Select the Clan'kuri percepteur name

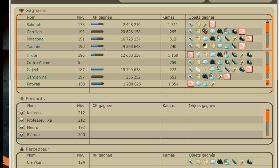(35, 162)
